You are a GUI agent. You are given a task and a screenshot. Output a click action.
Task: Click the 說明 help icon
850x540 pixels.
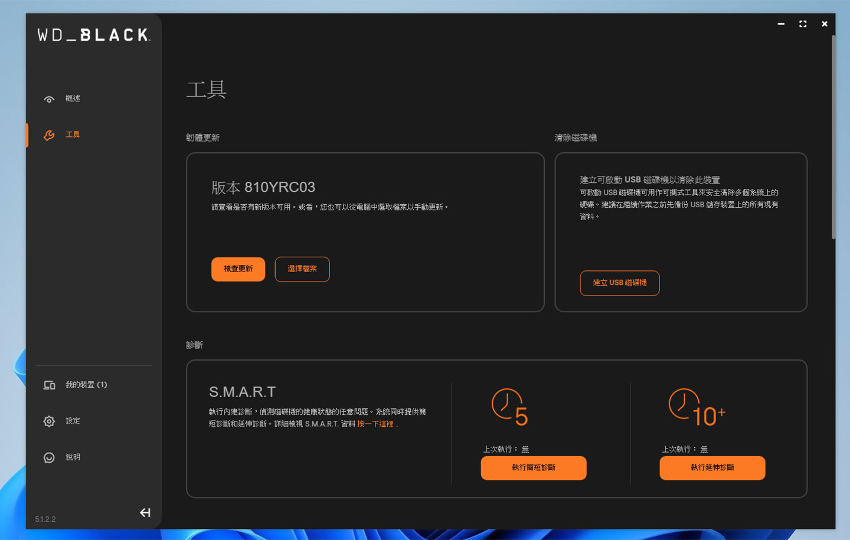coord(49,457)
